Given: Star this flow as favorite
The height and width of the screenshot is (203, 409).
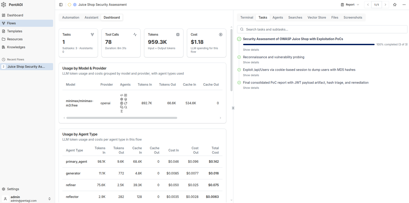Looking at the screenshot, I should [395, 5].
